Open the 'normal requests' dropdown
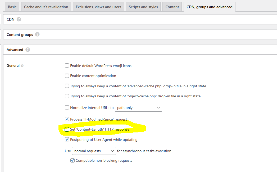Viewport: 277px width, 172px height. pyautogui.click(x=94, y=151)
